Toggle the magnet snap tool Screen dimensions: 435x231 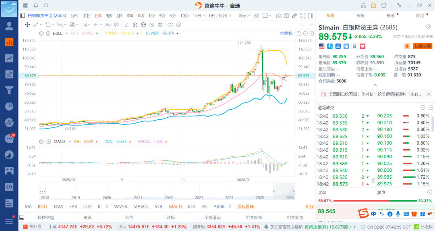click(x=135, y=25)
